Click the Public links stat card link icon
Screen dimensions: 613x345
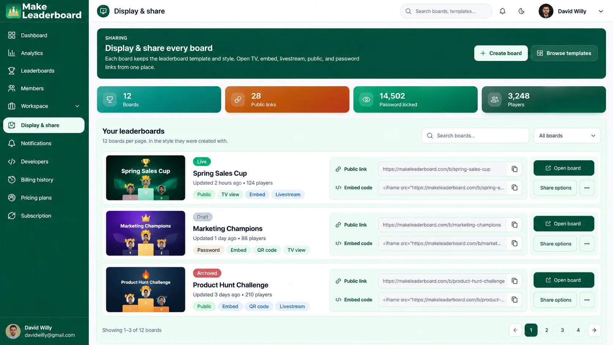[x=238, y=99]
